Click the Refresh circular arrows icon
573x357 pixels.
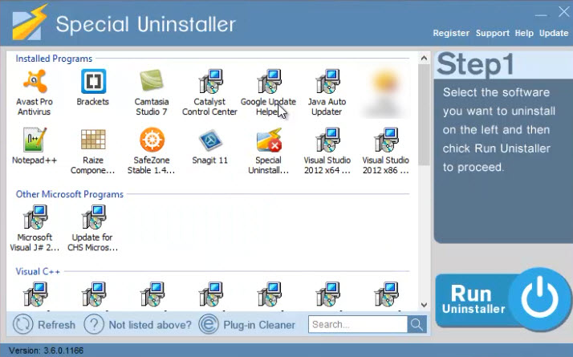[22, 324]
